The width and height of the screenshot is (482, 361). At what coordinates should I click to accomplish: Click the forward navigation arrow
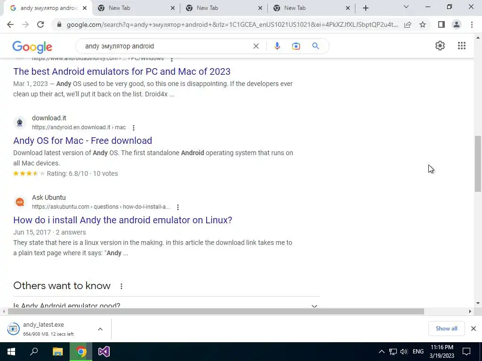tap(25, 24)
